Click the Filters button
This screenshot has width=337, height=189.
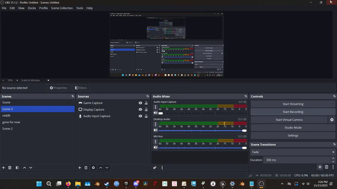click(81, 88)
